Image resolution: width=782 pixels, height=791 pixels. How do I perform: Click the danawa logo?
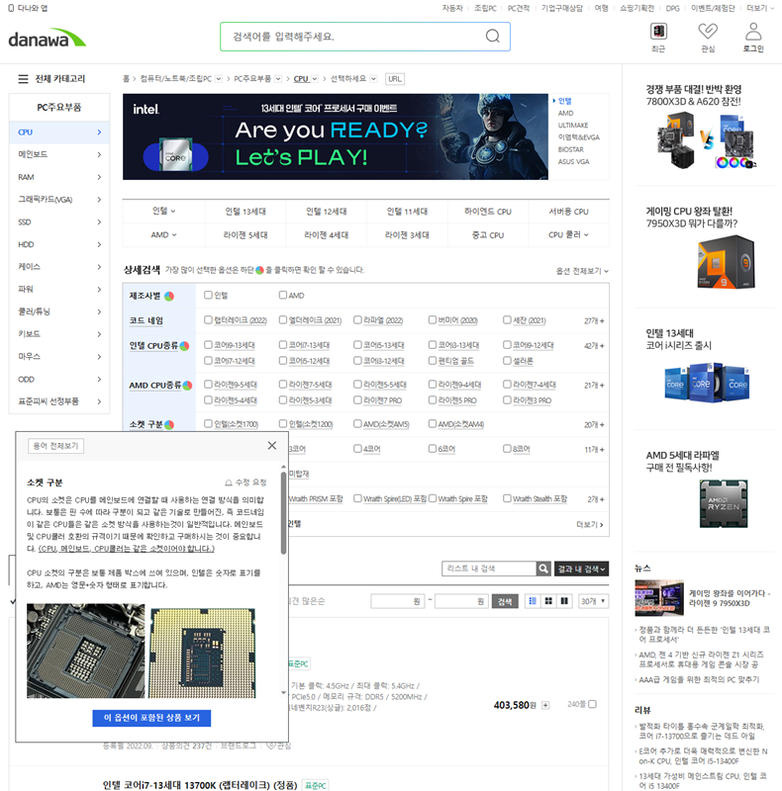tap(47, 38)
